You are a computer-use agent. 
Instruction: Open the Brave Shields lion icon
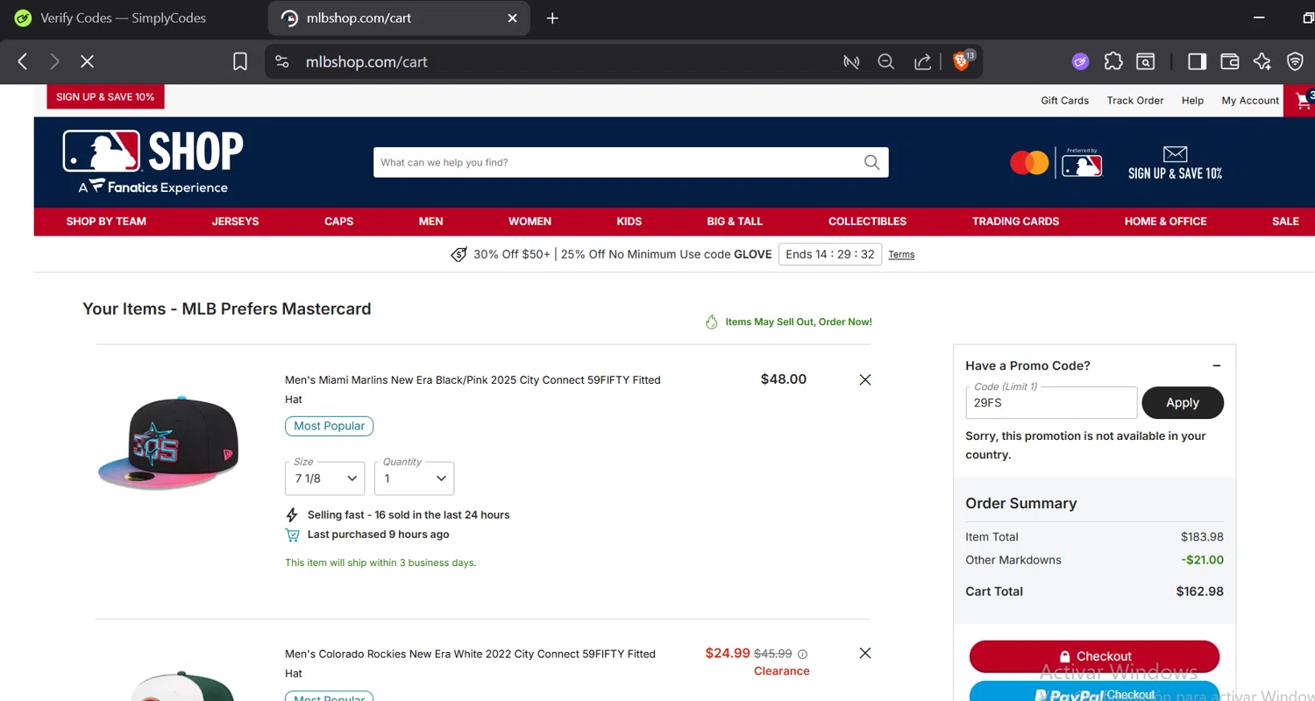tap(962, 60)
